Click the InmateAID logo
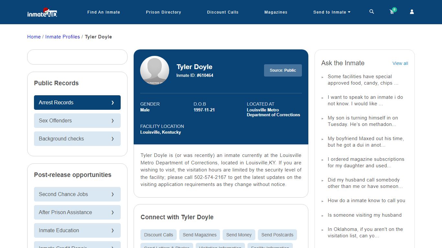 coord(42,12)
